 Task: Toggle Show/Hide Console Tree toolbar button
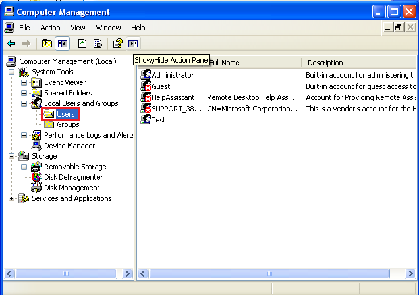[63, 43]
